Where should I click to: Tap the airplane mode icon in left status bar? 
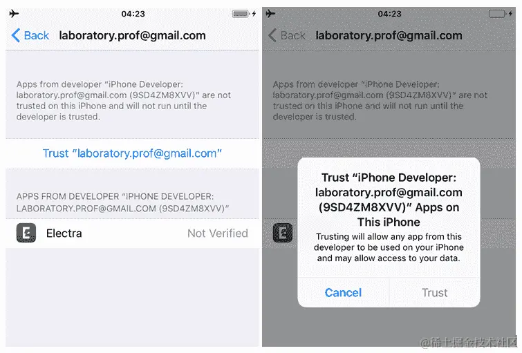pos(14,14)
